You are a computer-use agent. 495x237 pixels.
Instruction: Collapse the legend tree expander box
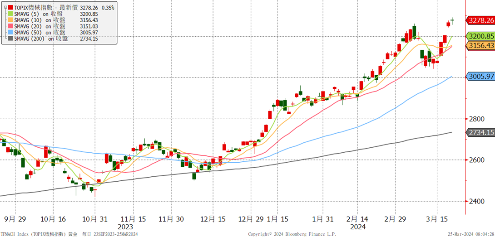click(5, 7)
